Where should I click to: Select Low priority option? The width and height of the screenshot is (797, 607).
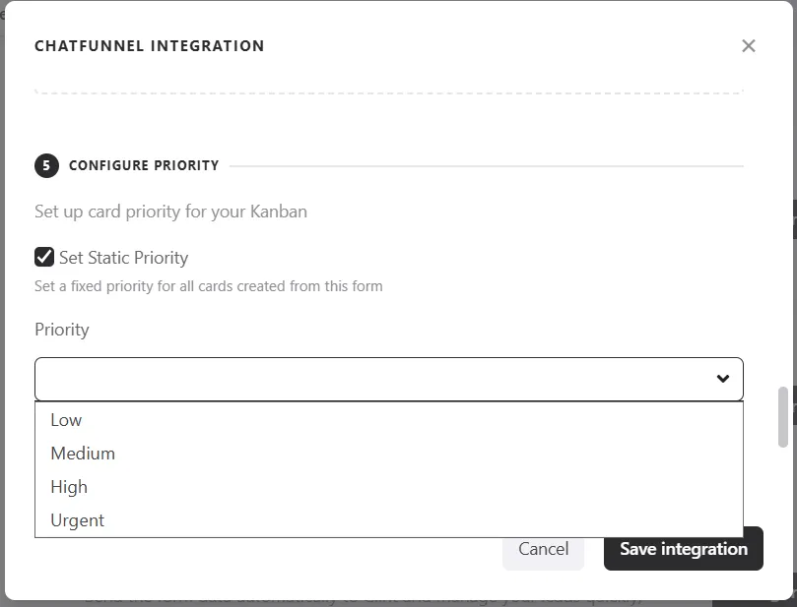click(x=389, y=420)
